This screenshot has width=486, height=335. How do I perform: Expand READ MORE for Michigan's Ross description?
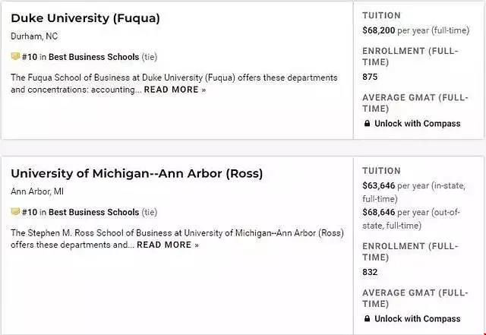click(168, 245)
